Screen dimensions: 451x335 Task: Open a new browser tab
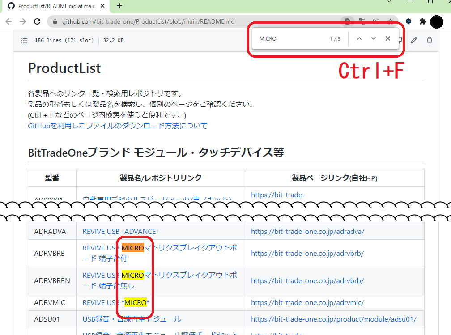pyautogui.click(x=119, y=6)
